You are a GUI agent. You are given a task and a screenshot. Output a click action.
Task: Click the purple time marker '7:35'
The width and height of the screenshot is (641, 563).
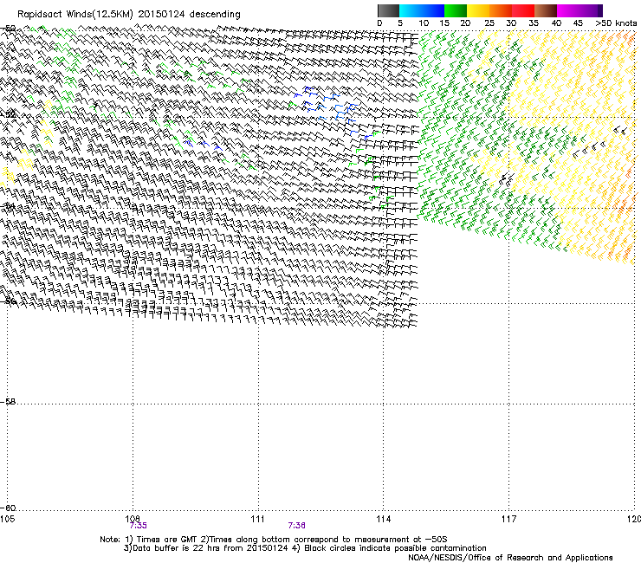(x=139, y=526)
